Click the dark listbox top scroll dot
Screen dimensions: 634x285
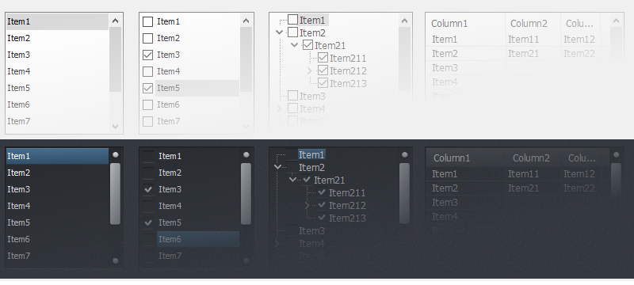click(115, 154)
